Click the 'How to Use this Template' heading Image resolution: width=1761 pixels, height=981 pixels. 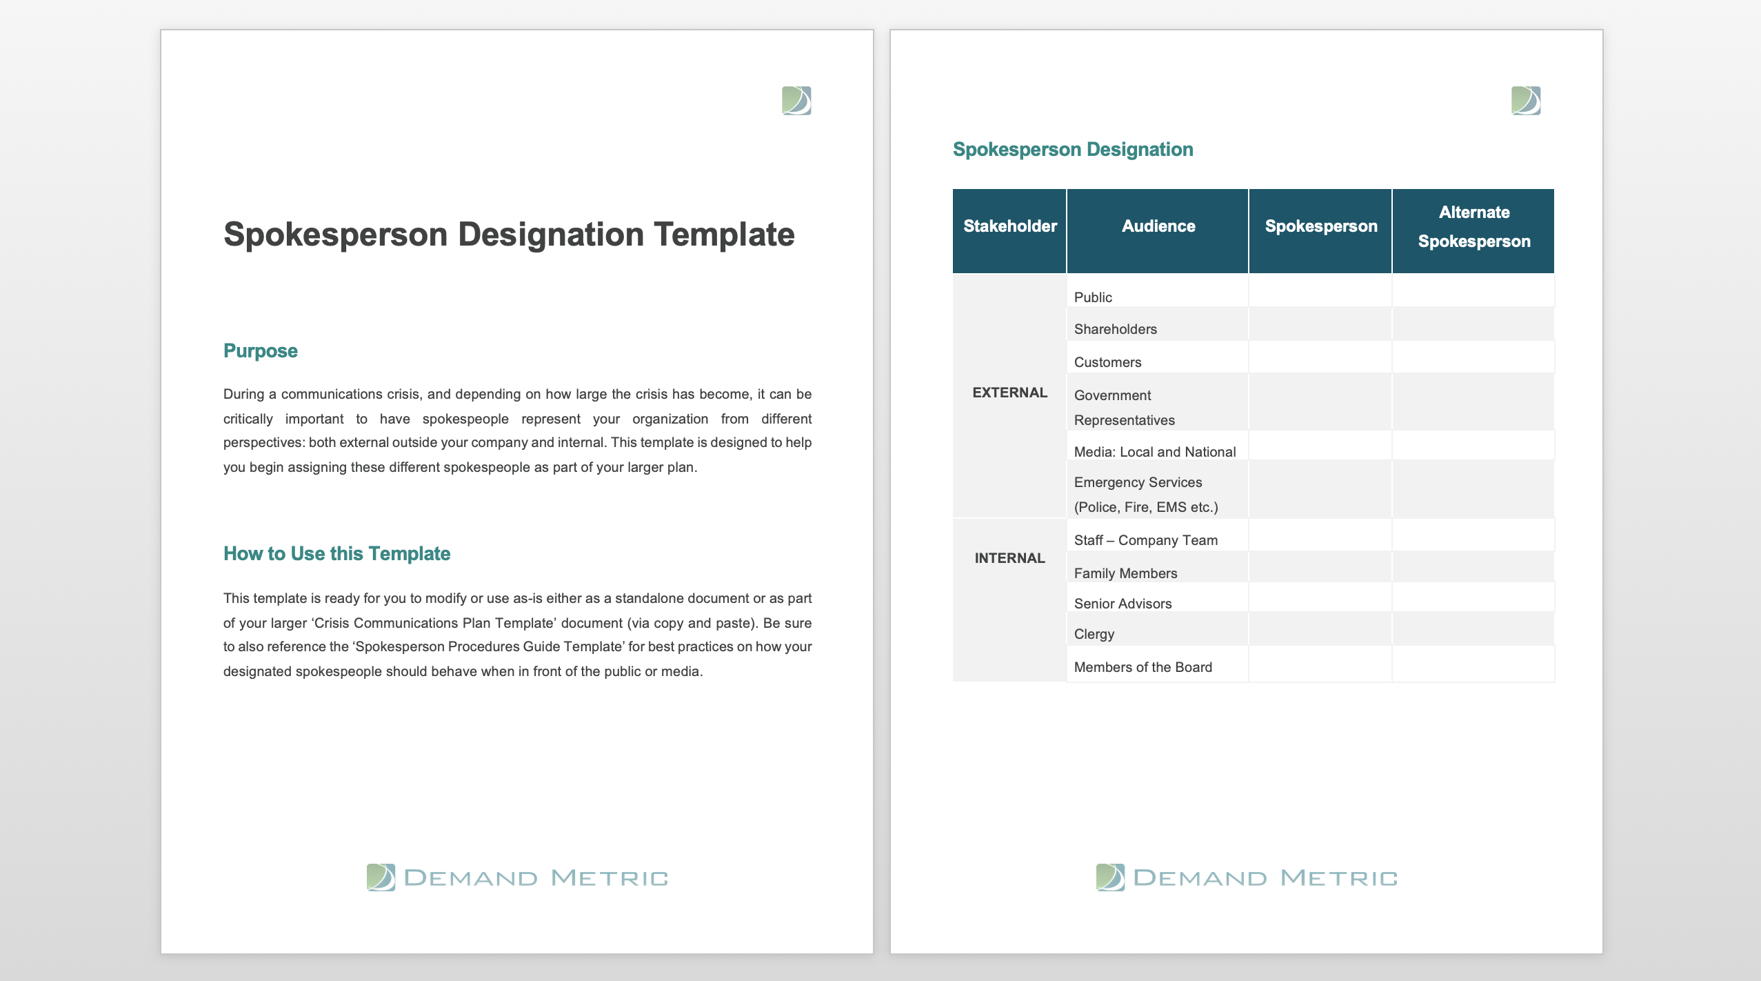336,554
